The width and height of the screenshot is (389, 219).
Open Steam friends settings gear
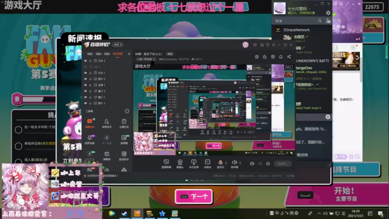click(328, 13)
